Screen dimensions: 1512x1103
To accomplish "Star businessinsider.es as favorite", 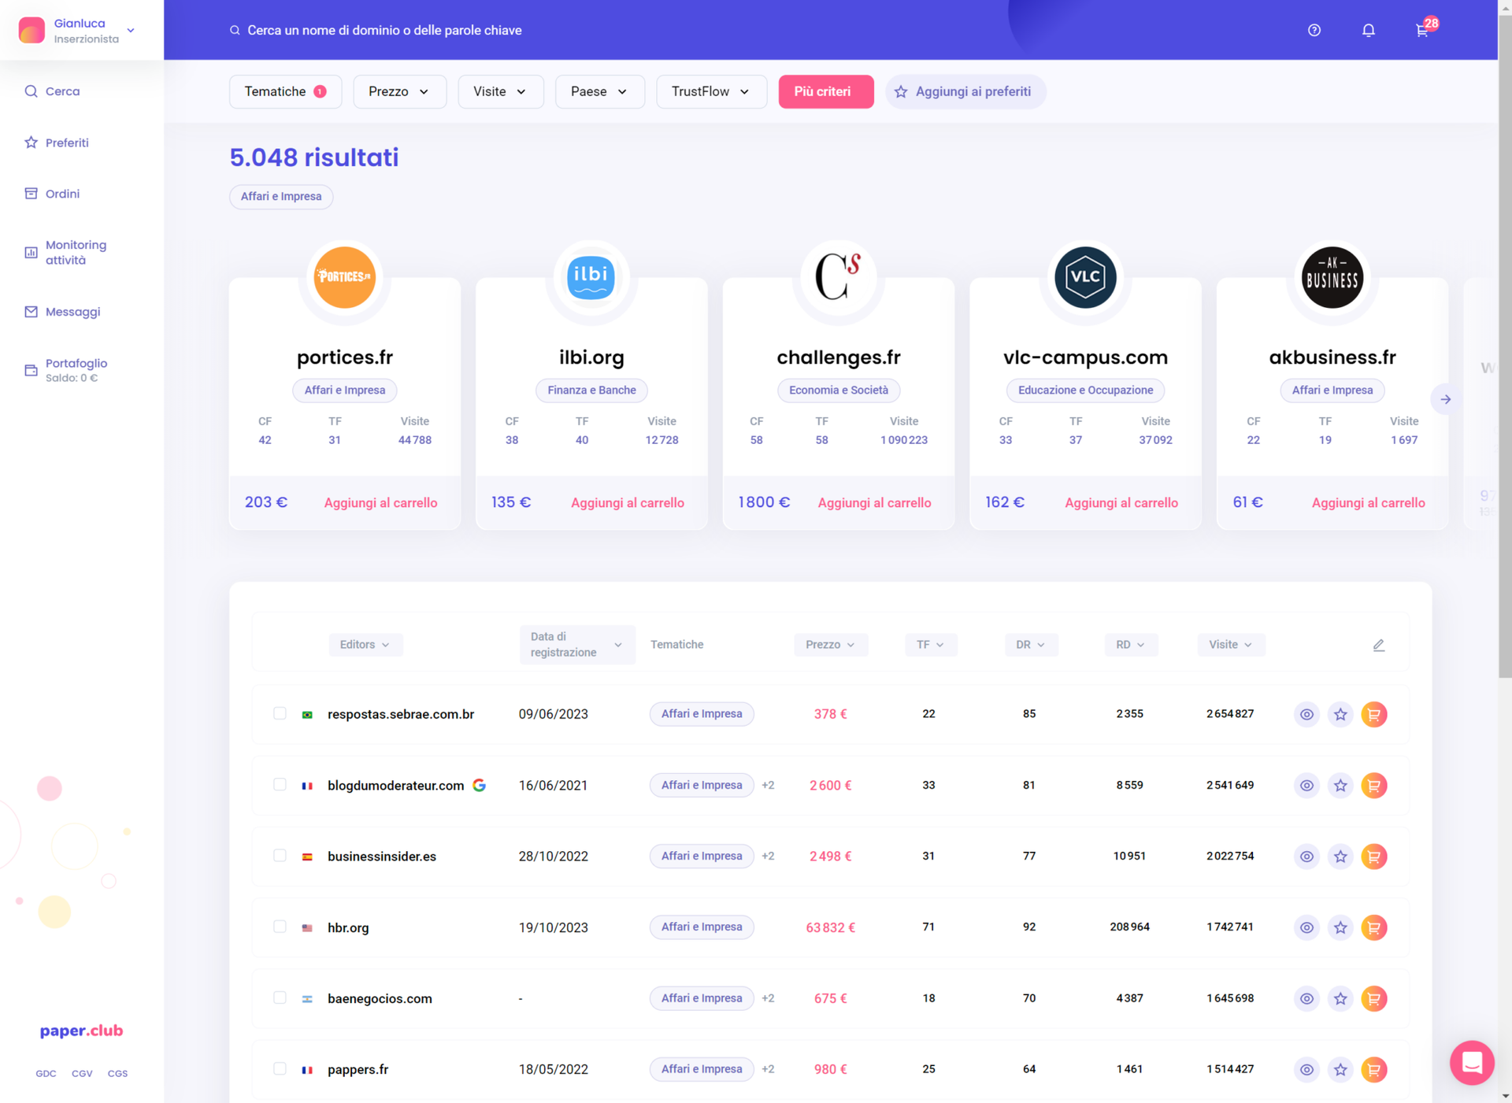I will tap(1340, 857).
